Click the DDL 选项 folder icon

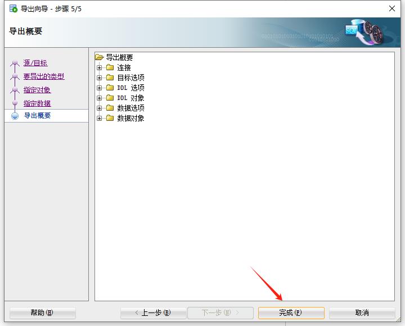[110, 88]
